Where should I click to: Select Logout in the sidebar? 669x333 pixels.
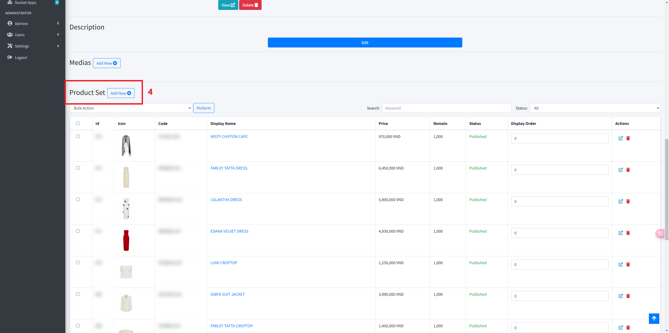coord(33,57)
